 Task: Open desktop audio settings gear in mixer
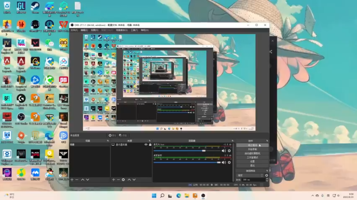[x=229, y=162]
